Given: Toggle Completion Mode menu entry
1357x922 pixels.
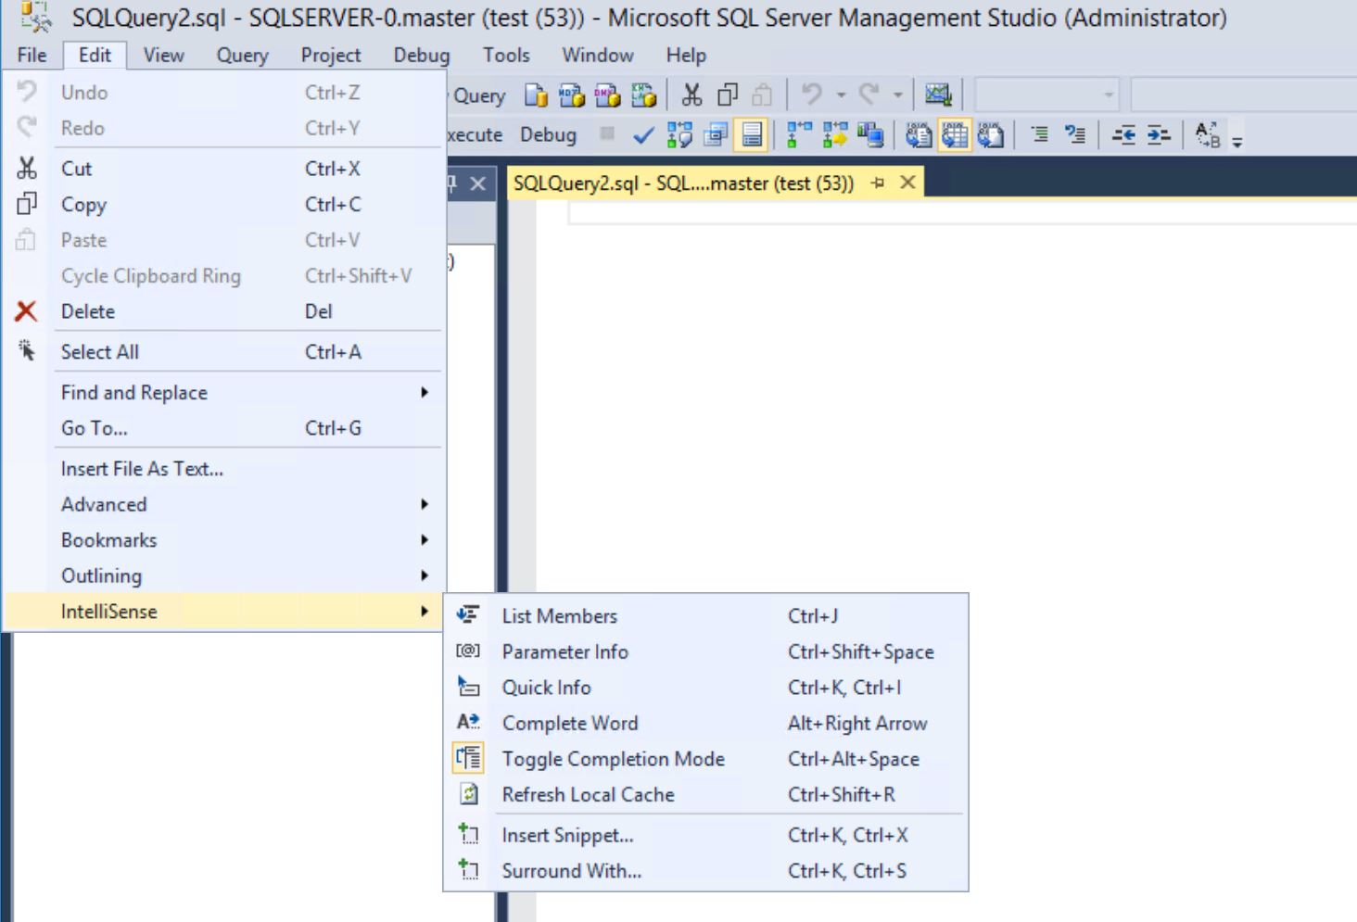Looking at the screenshot, I should tap(705, 759).
